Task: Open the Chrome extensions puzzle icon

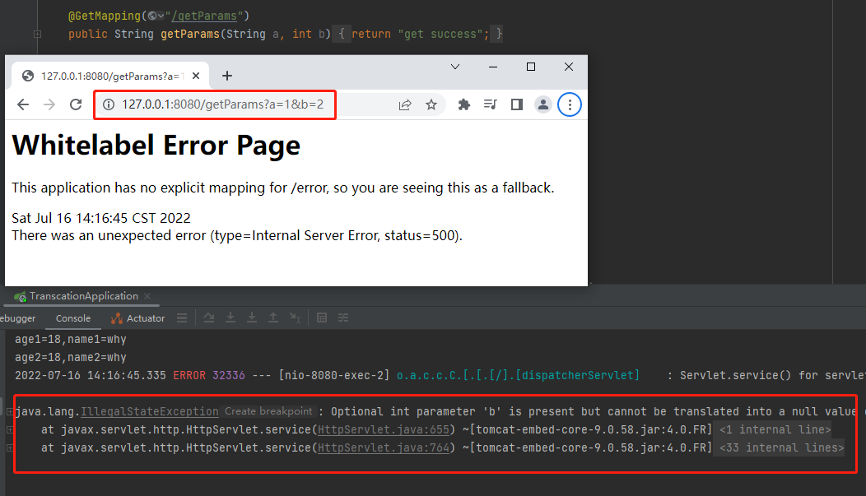Action: (464, 104)
